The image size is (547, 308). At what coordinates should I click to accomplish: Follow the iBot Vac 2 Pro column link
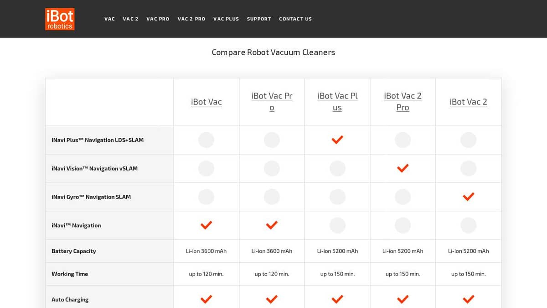tap(403, 102)
